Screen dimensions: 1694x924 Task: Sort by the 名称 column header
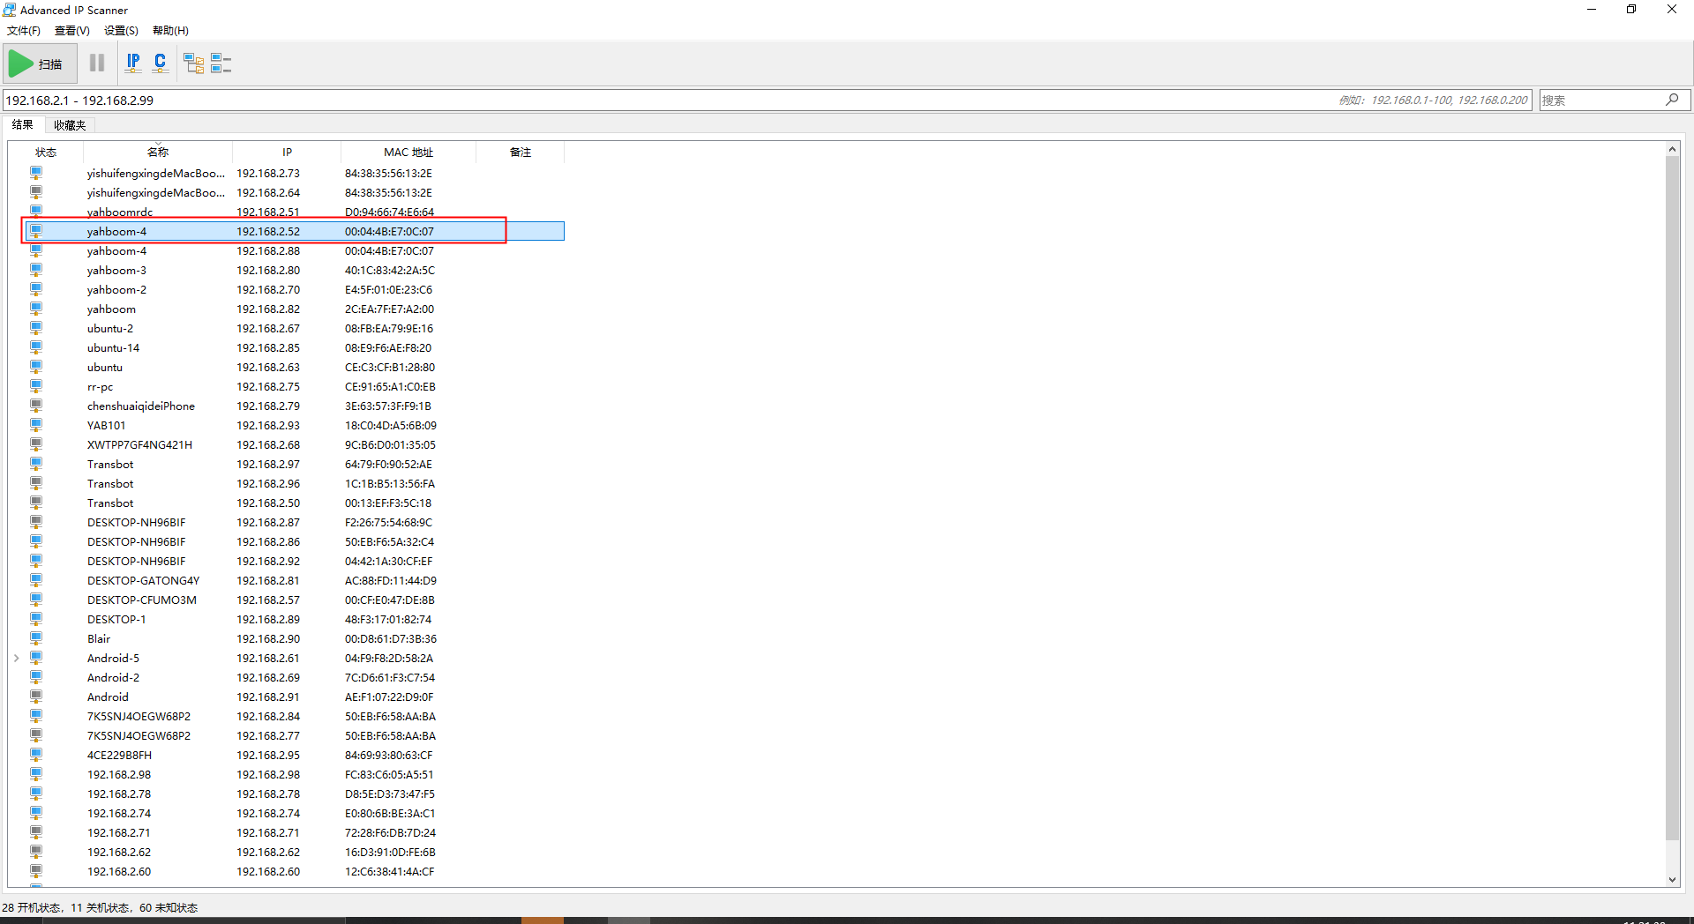158,152
